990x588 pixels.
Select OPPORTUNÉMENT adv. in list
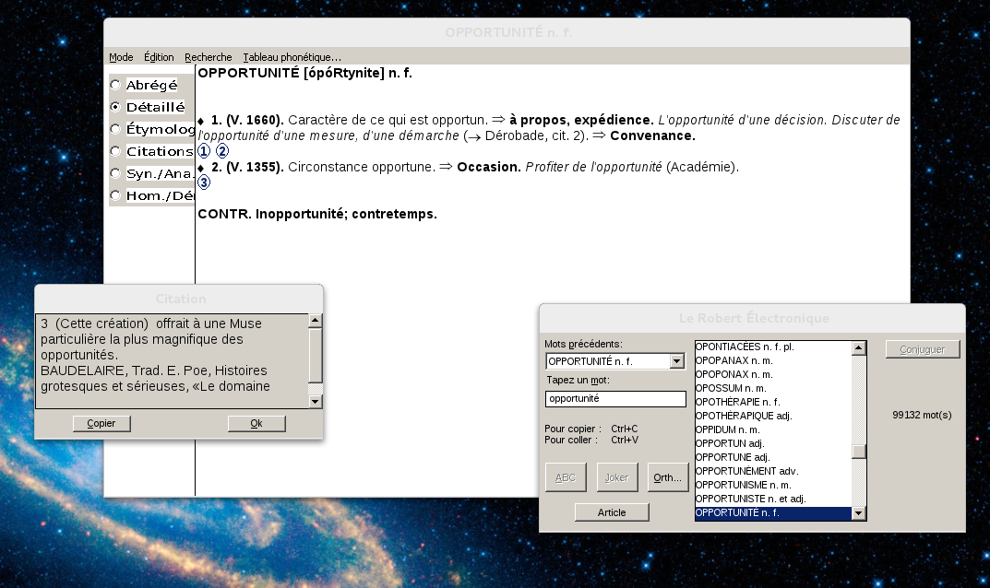coord(773,472)
